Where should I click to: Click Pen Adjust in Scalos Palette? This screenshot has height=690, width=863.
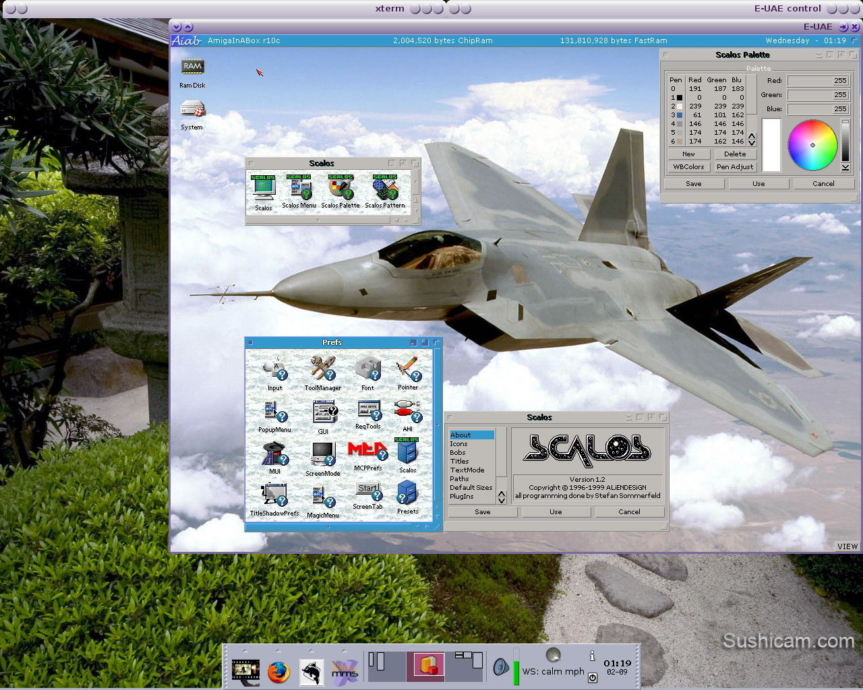[735, 167]
